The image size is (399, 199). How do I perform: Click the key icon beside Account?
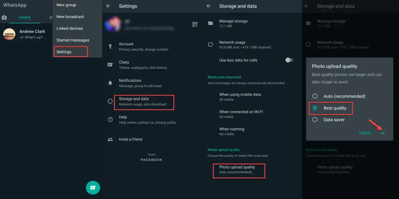point(110,46)
